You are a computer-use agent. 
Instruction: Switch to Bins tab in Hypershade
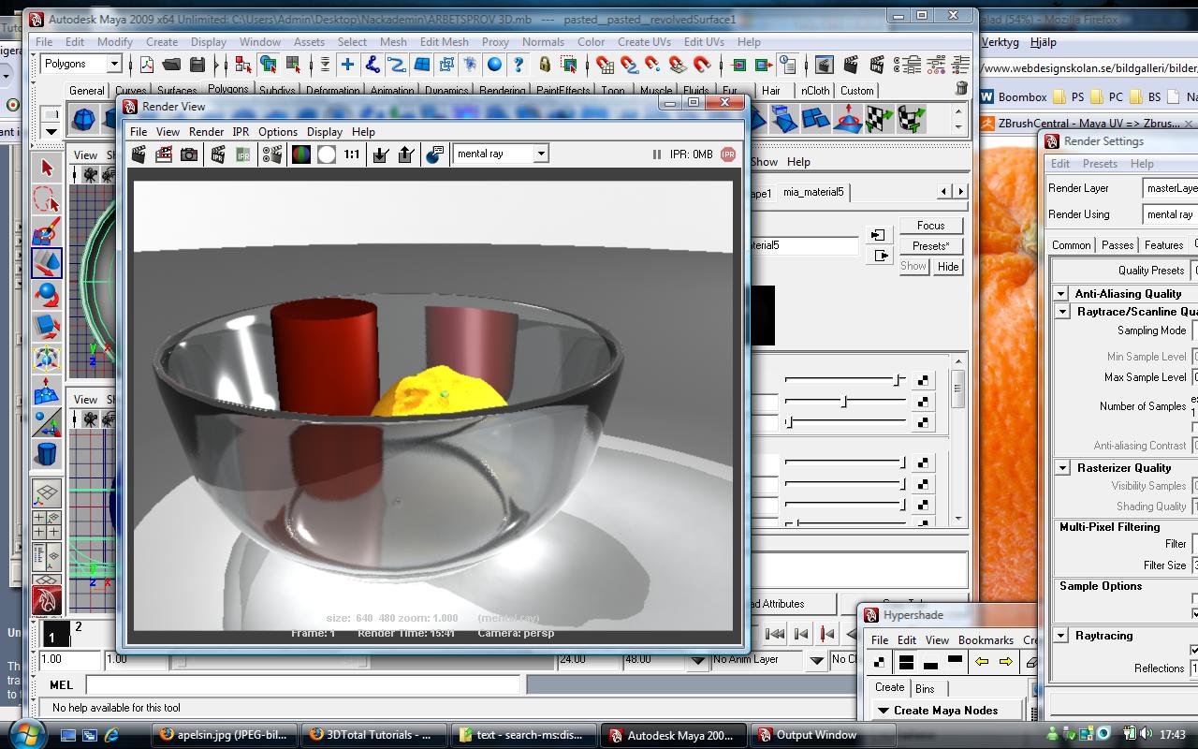tap(925, 689)
